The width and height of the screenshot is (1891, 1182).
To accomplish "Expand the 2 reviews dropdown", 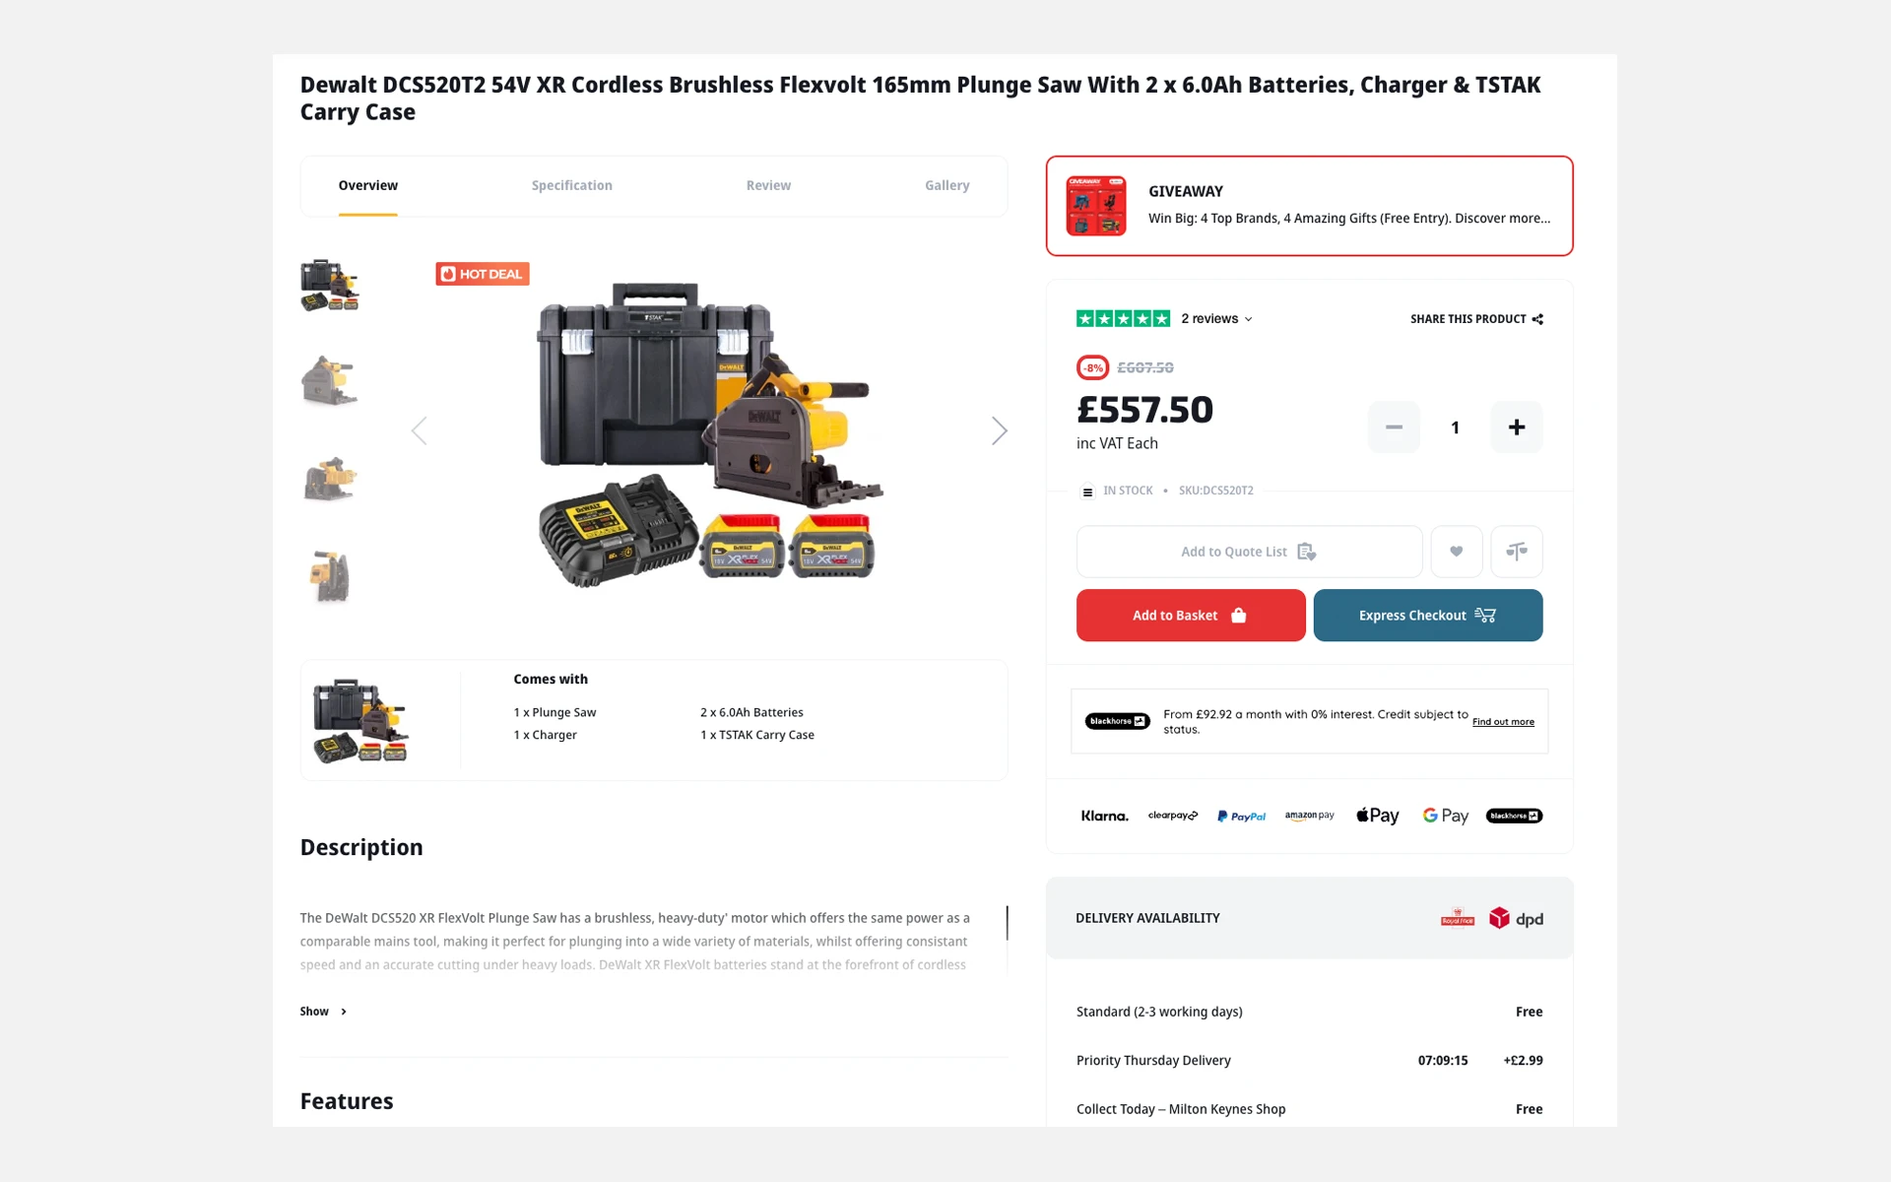I will pos(1217,319).
